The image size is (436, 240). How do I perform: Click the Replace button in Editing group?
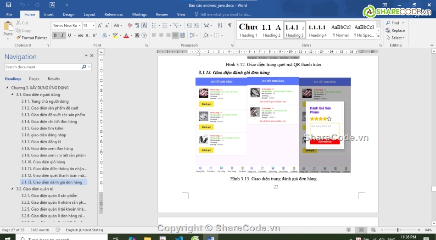click(x=395, y=30)
